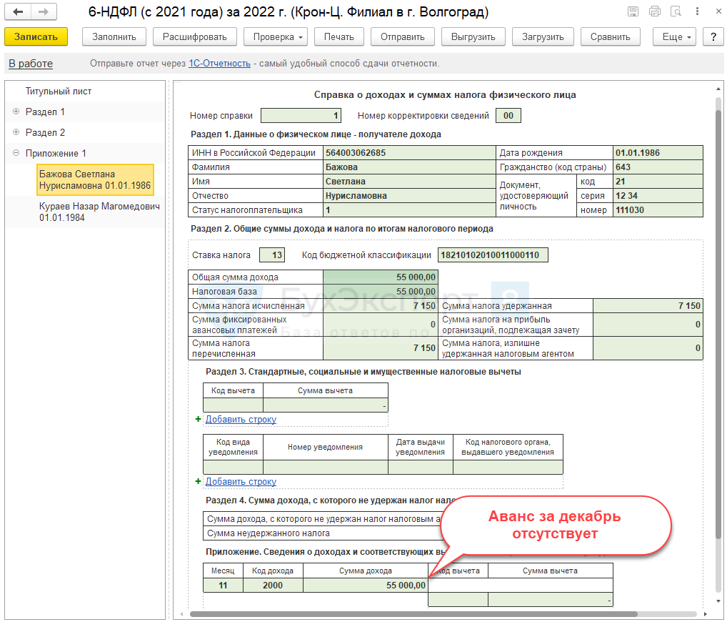Go forward with the right arrow button

[x=44, y=11]
